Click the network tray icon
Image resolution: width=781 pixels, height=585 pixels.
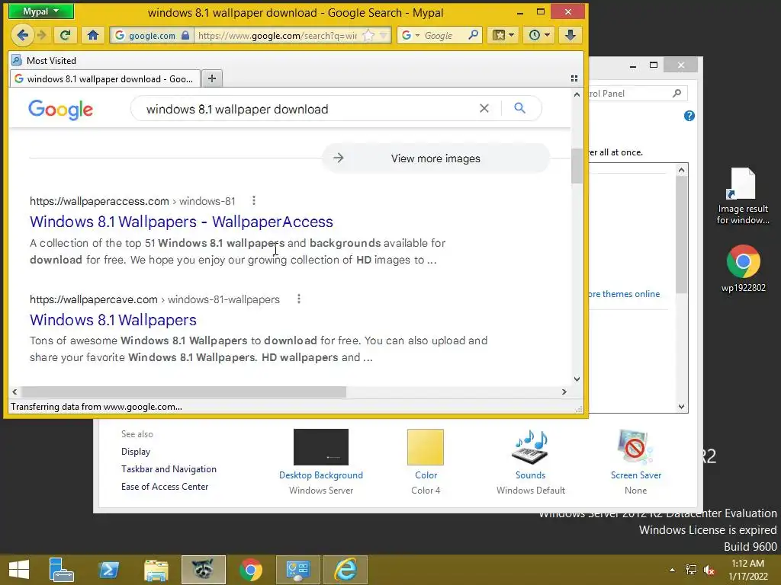tap(691, 570)
